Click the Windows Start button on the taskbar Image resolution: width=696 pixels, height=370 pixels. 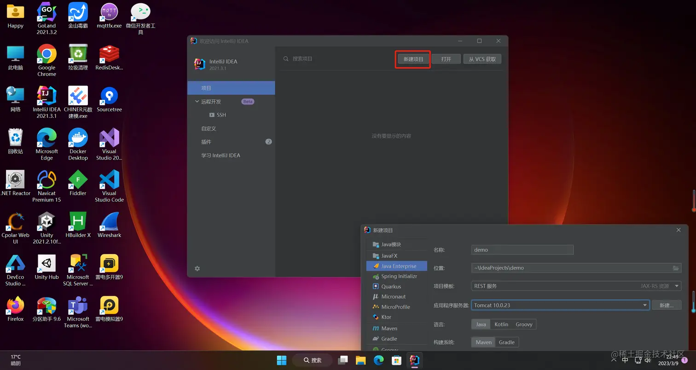click(x=281, y=360)
